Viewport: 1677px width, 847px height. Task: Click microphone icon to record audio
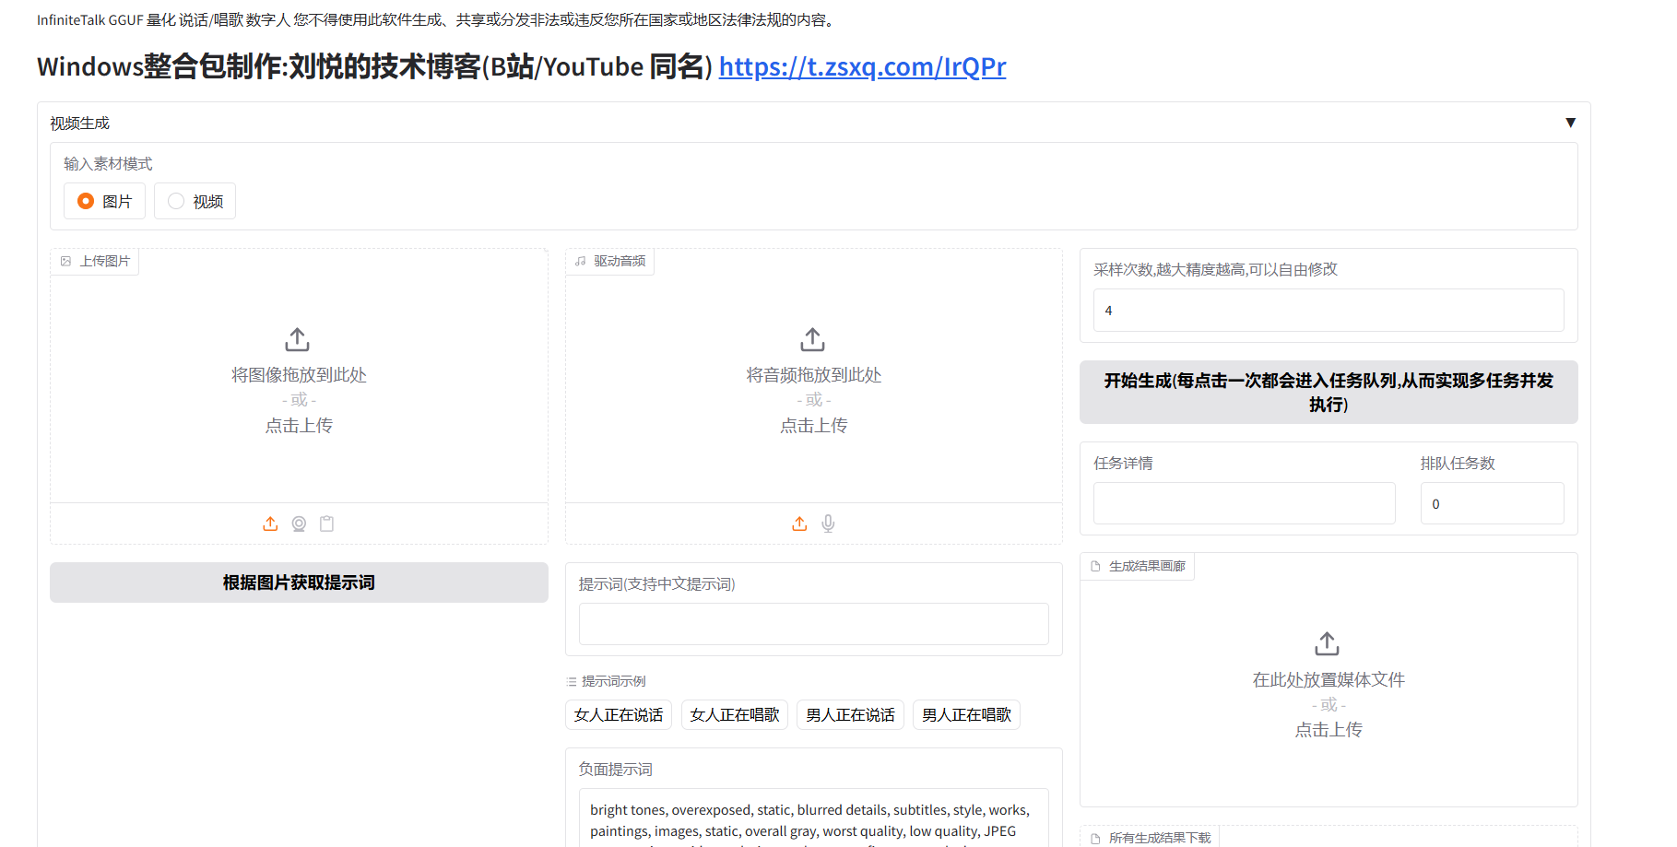click(828, 523)
